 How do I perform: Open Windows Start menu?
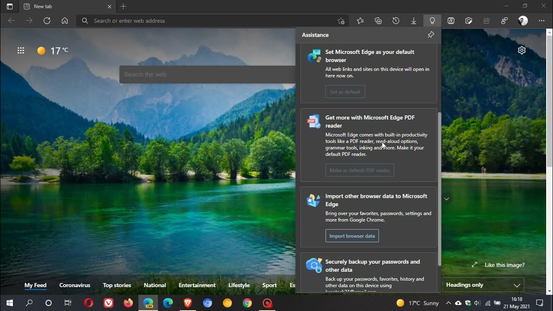(10, 303)
